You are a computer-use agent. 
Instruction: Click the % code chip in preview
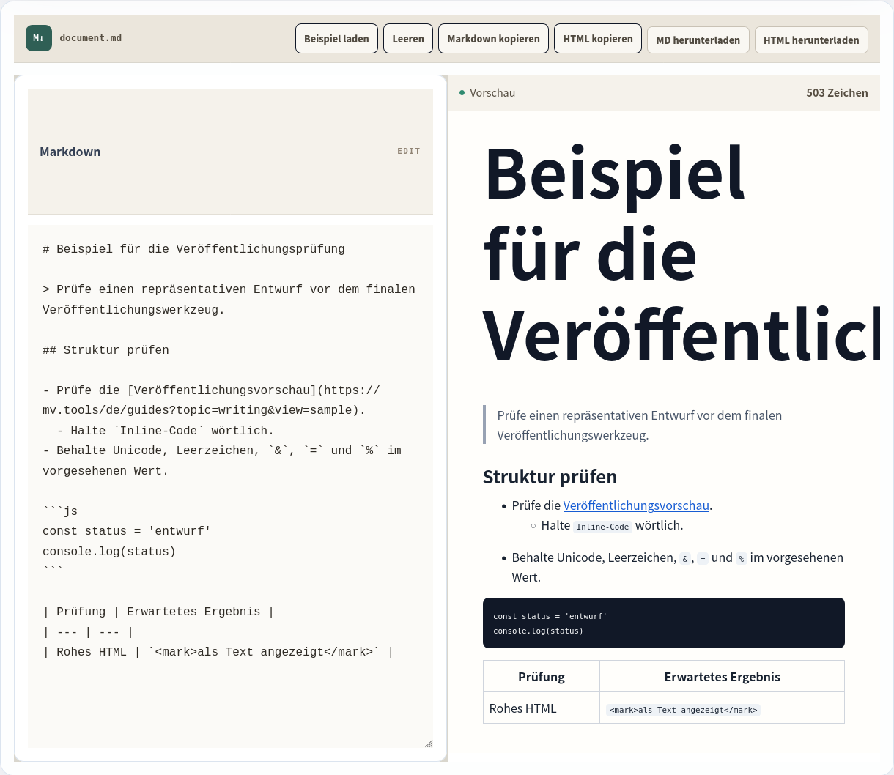click(741, 558)
